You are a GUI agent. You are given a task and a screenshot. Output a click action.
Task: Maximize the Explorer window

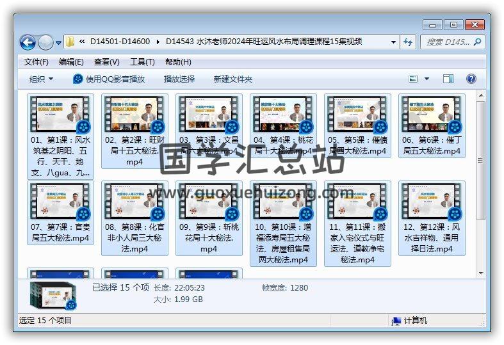(453, 25)
